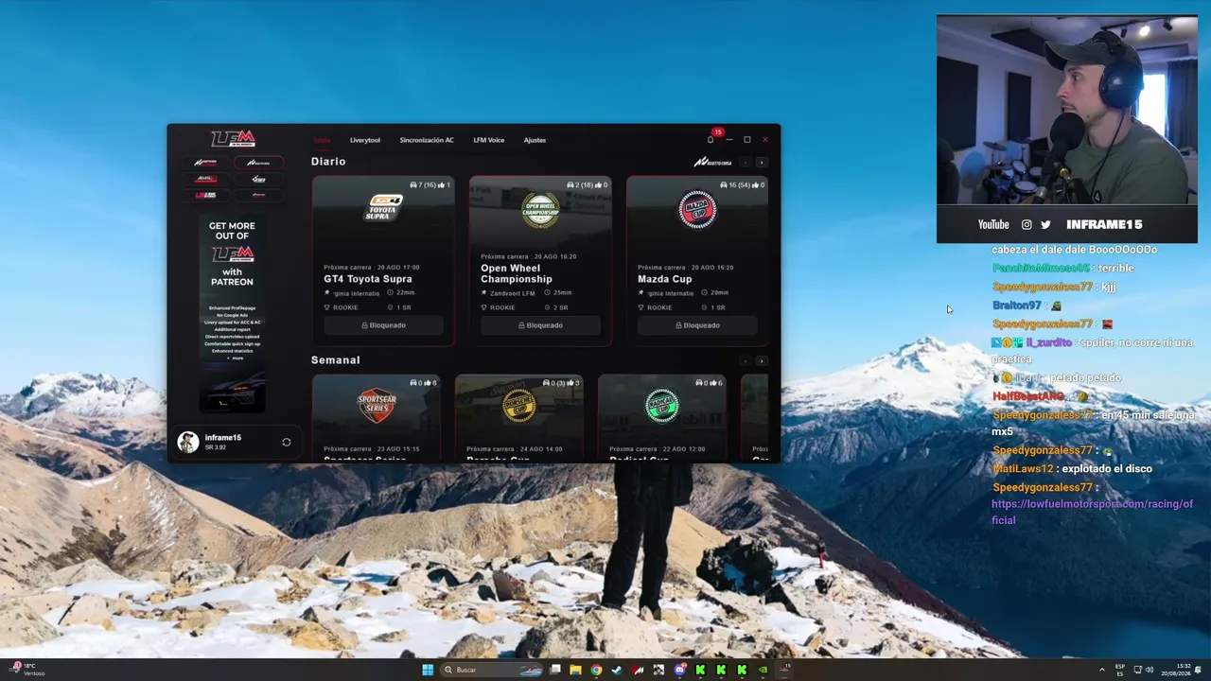Click the Open Wheel Championship title
Image resolution: width=1211 pixels, height=681 pixels.
[x=517, y=273]
